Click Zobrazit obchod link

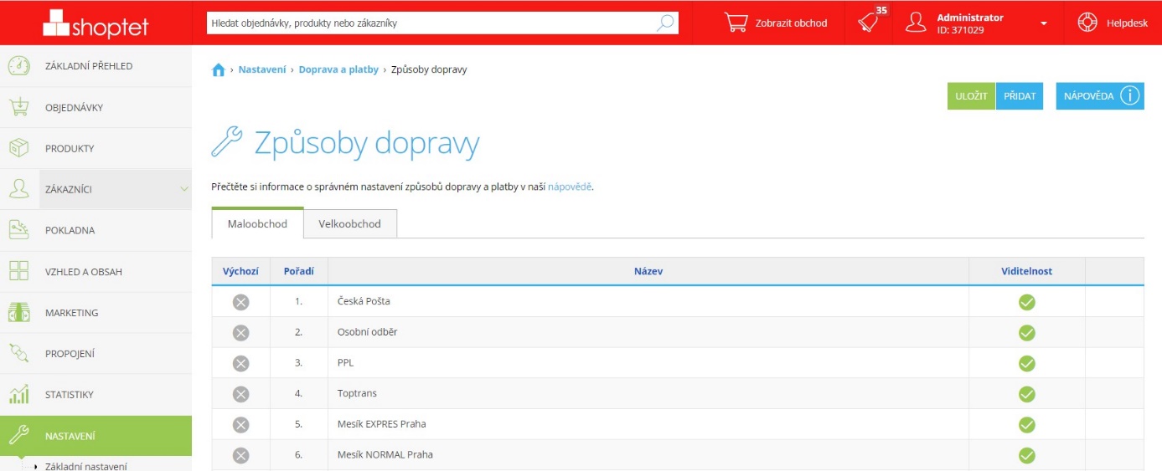pos(776,23)
